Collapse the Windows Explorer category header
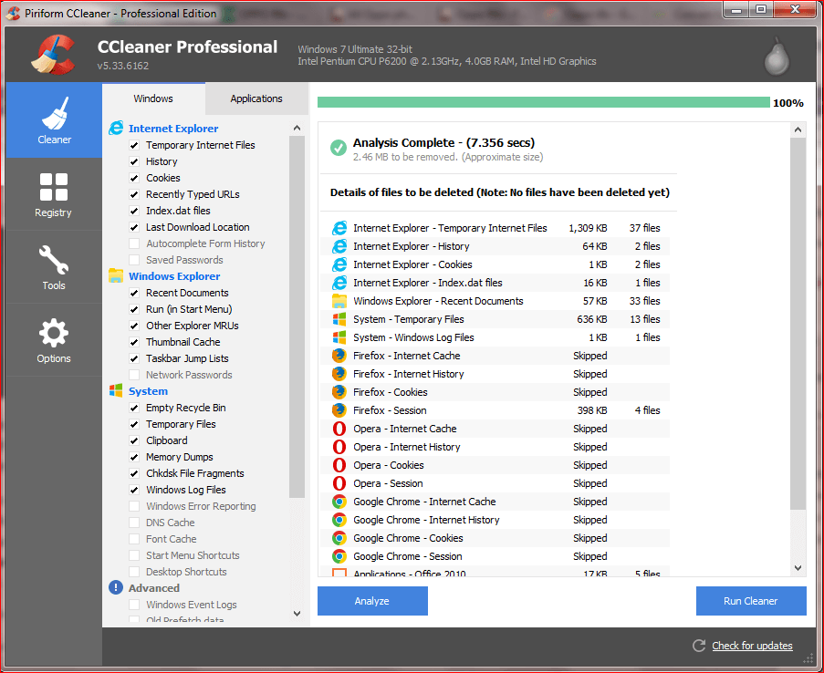The height and width of the screenshot is (673, 824). tap(173, 276)
